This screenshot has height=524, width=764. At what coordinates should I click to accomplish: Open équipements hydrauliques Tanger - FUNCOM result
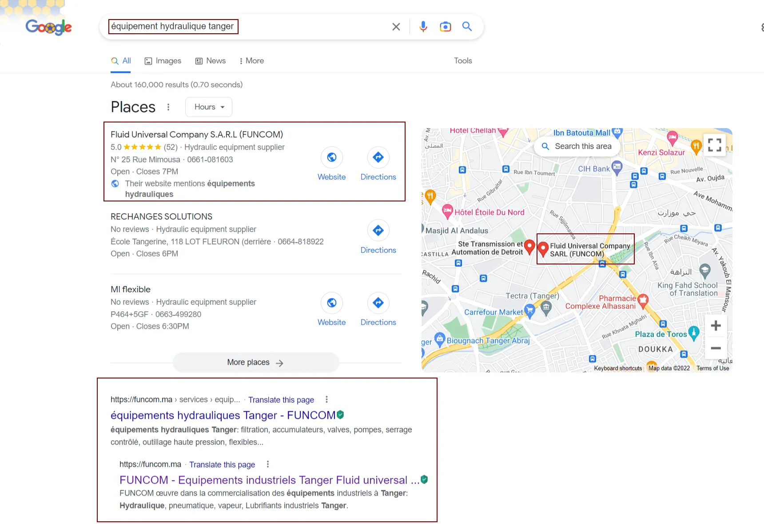pyautogui.click(x=223, y=415)
